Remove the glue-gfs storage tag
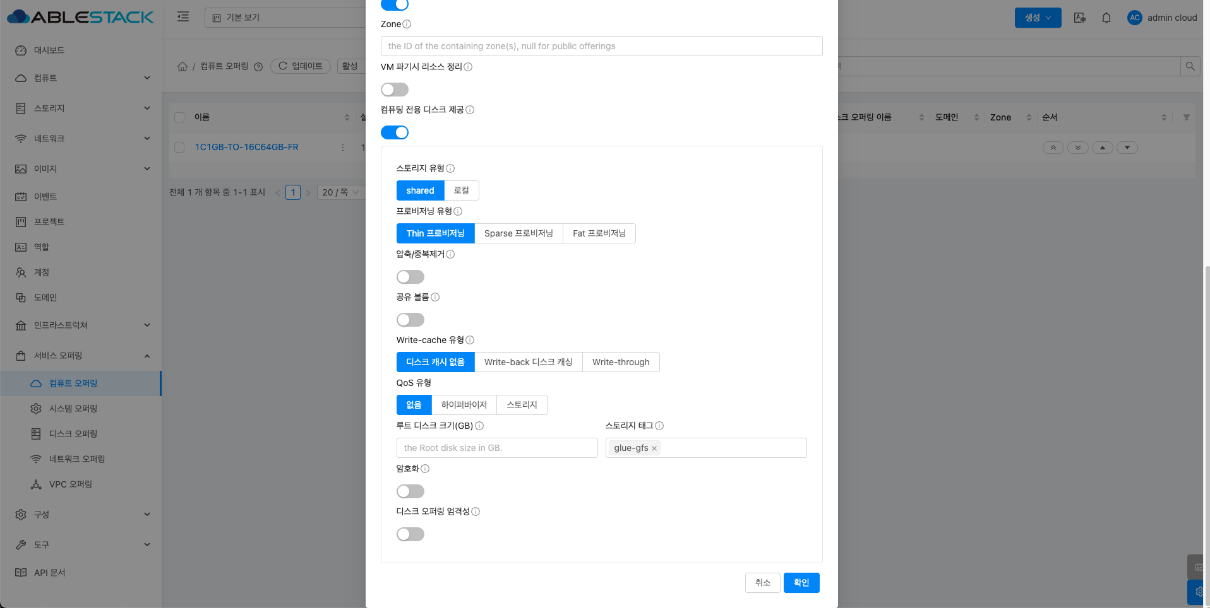1210x608 pixels. click(654, 448)
